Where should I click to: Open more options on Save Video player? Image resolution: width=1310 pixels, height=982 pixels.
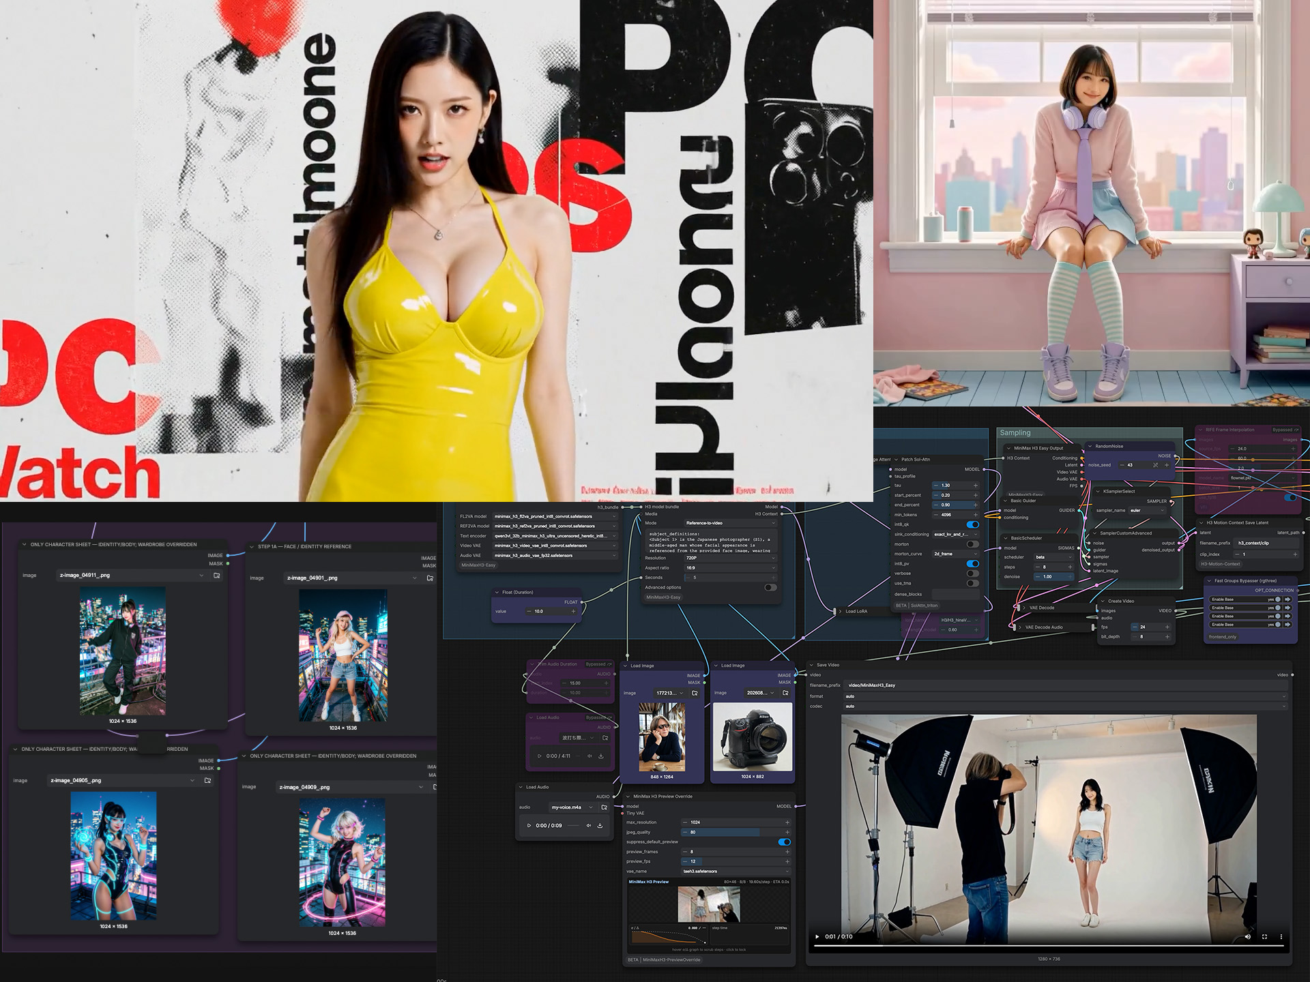pyautogui.click(x=1281, y=936)
